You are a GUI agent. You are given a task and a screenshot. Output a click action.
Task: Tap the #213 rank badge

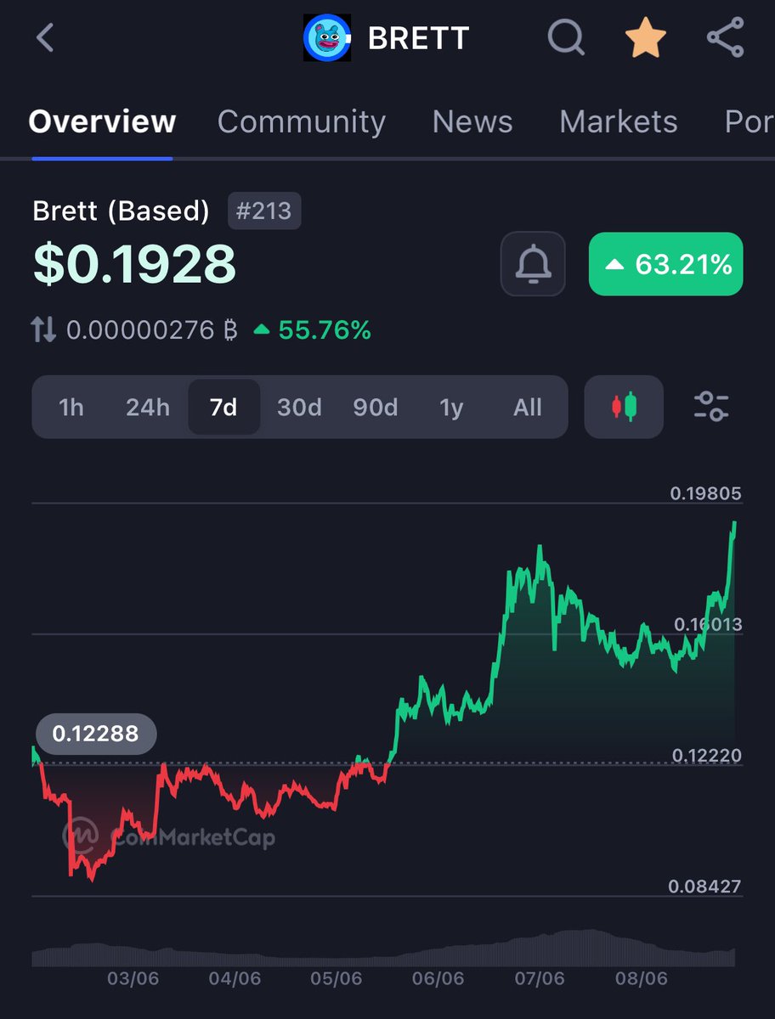(264, 211)
